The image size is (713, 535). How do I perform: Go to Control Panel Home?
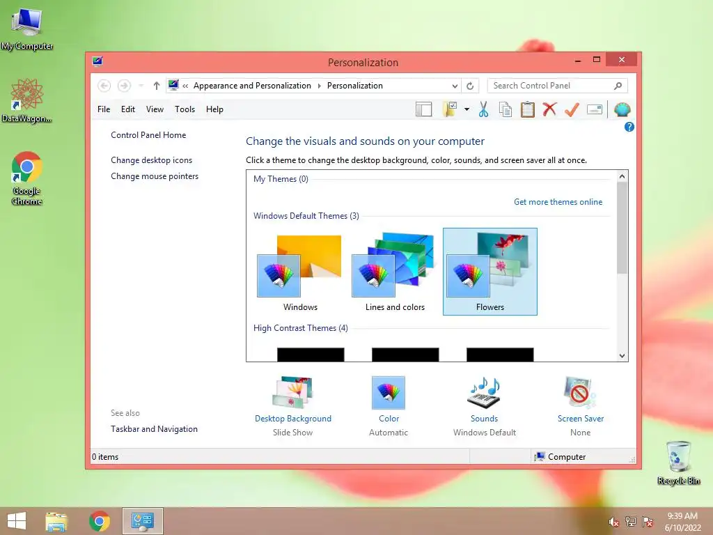click(x=148, y=135)
